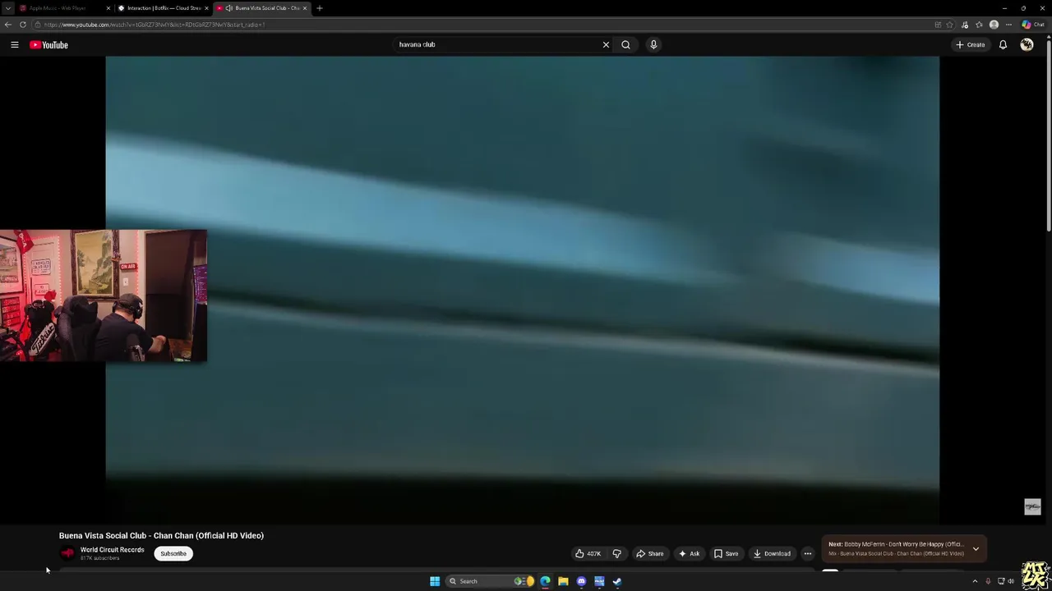Open the split screen icon in address bar
This screenshot has height=591, width=1052.
[938, 25]
